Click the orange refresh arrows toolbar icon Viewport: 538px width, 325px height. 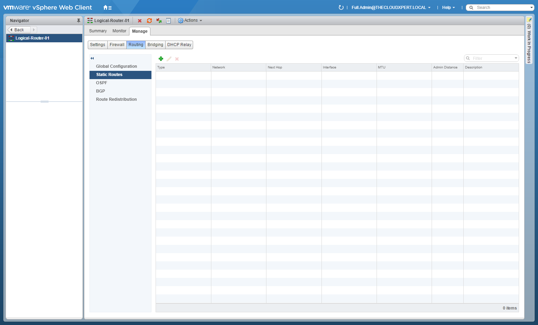tap(149, 21)
